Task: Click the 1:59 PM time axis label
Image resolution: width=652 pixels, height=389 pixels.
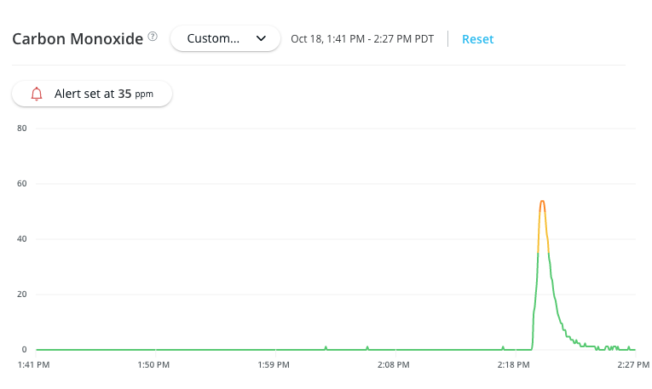Action: coord(274,364)
